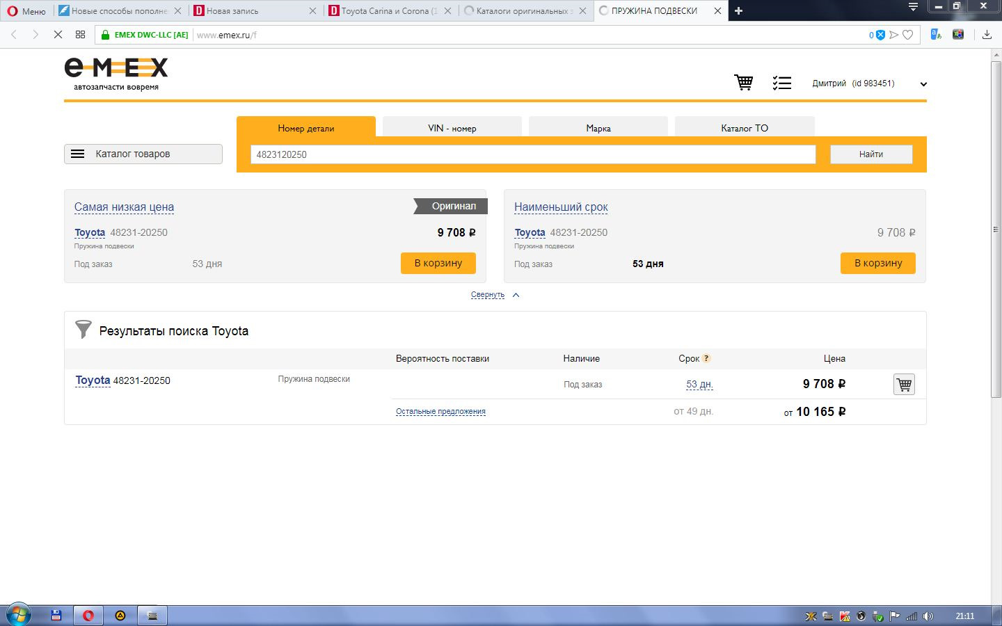Click the Свернуть link text
Image resolution: width=1002 pixels, height=626 pixels.
487,295
